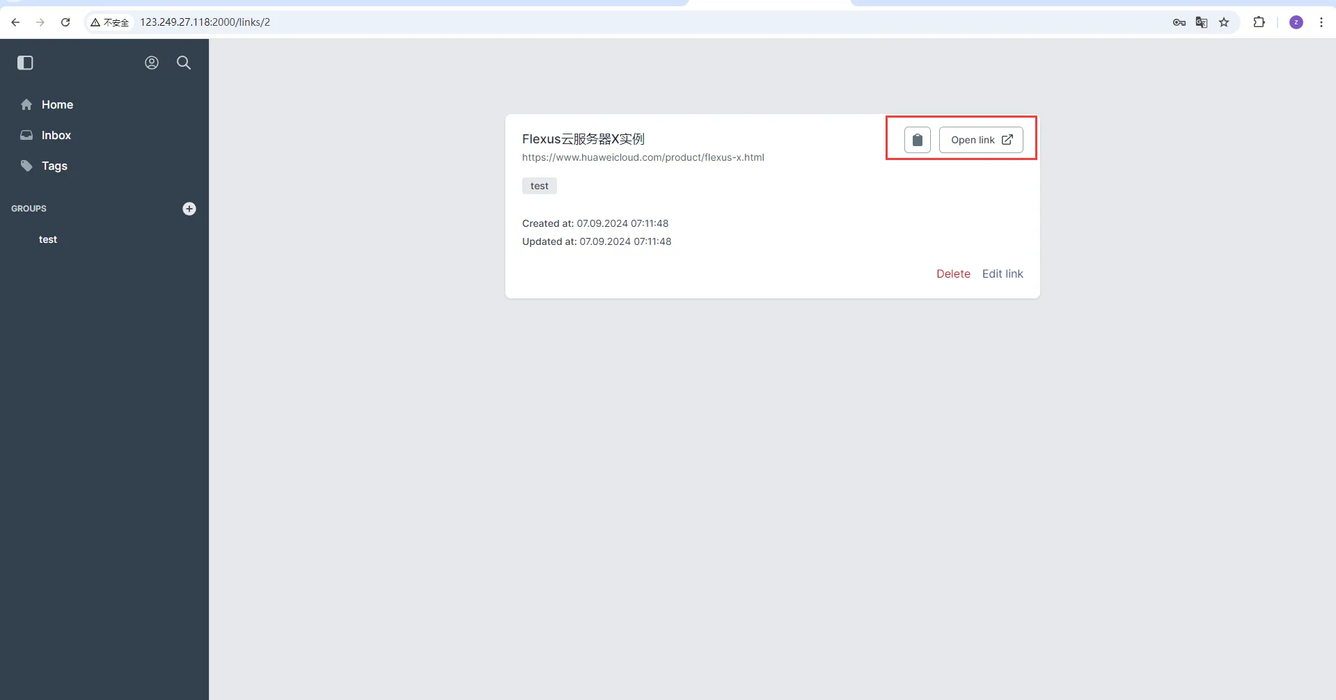Image resolution: width=1336 pixels, height=700 pixels.
Task: Click Edit link
Action: click(x=1003, y=273)
